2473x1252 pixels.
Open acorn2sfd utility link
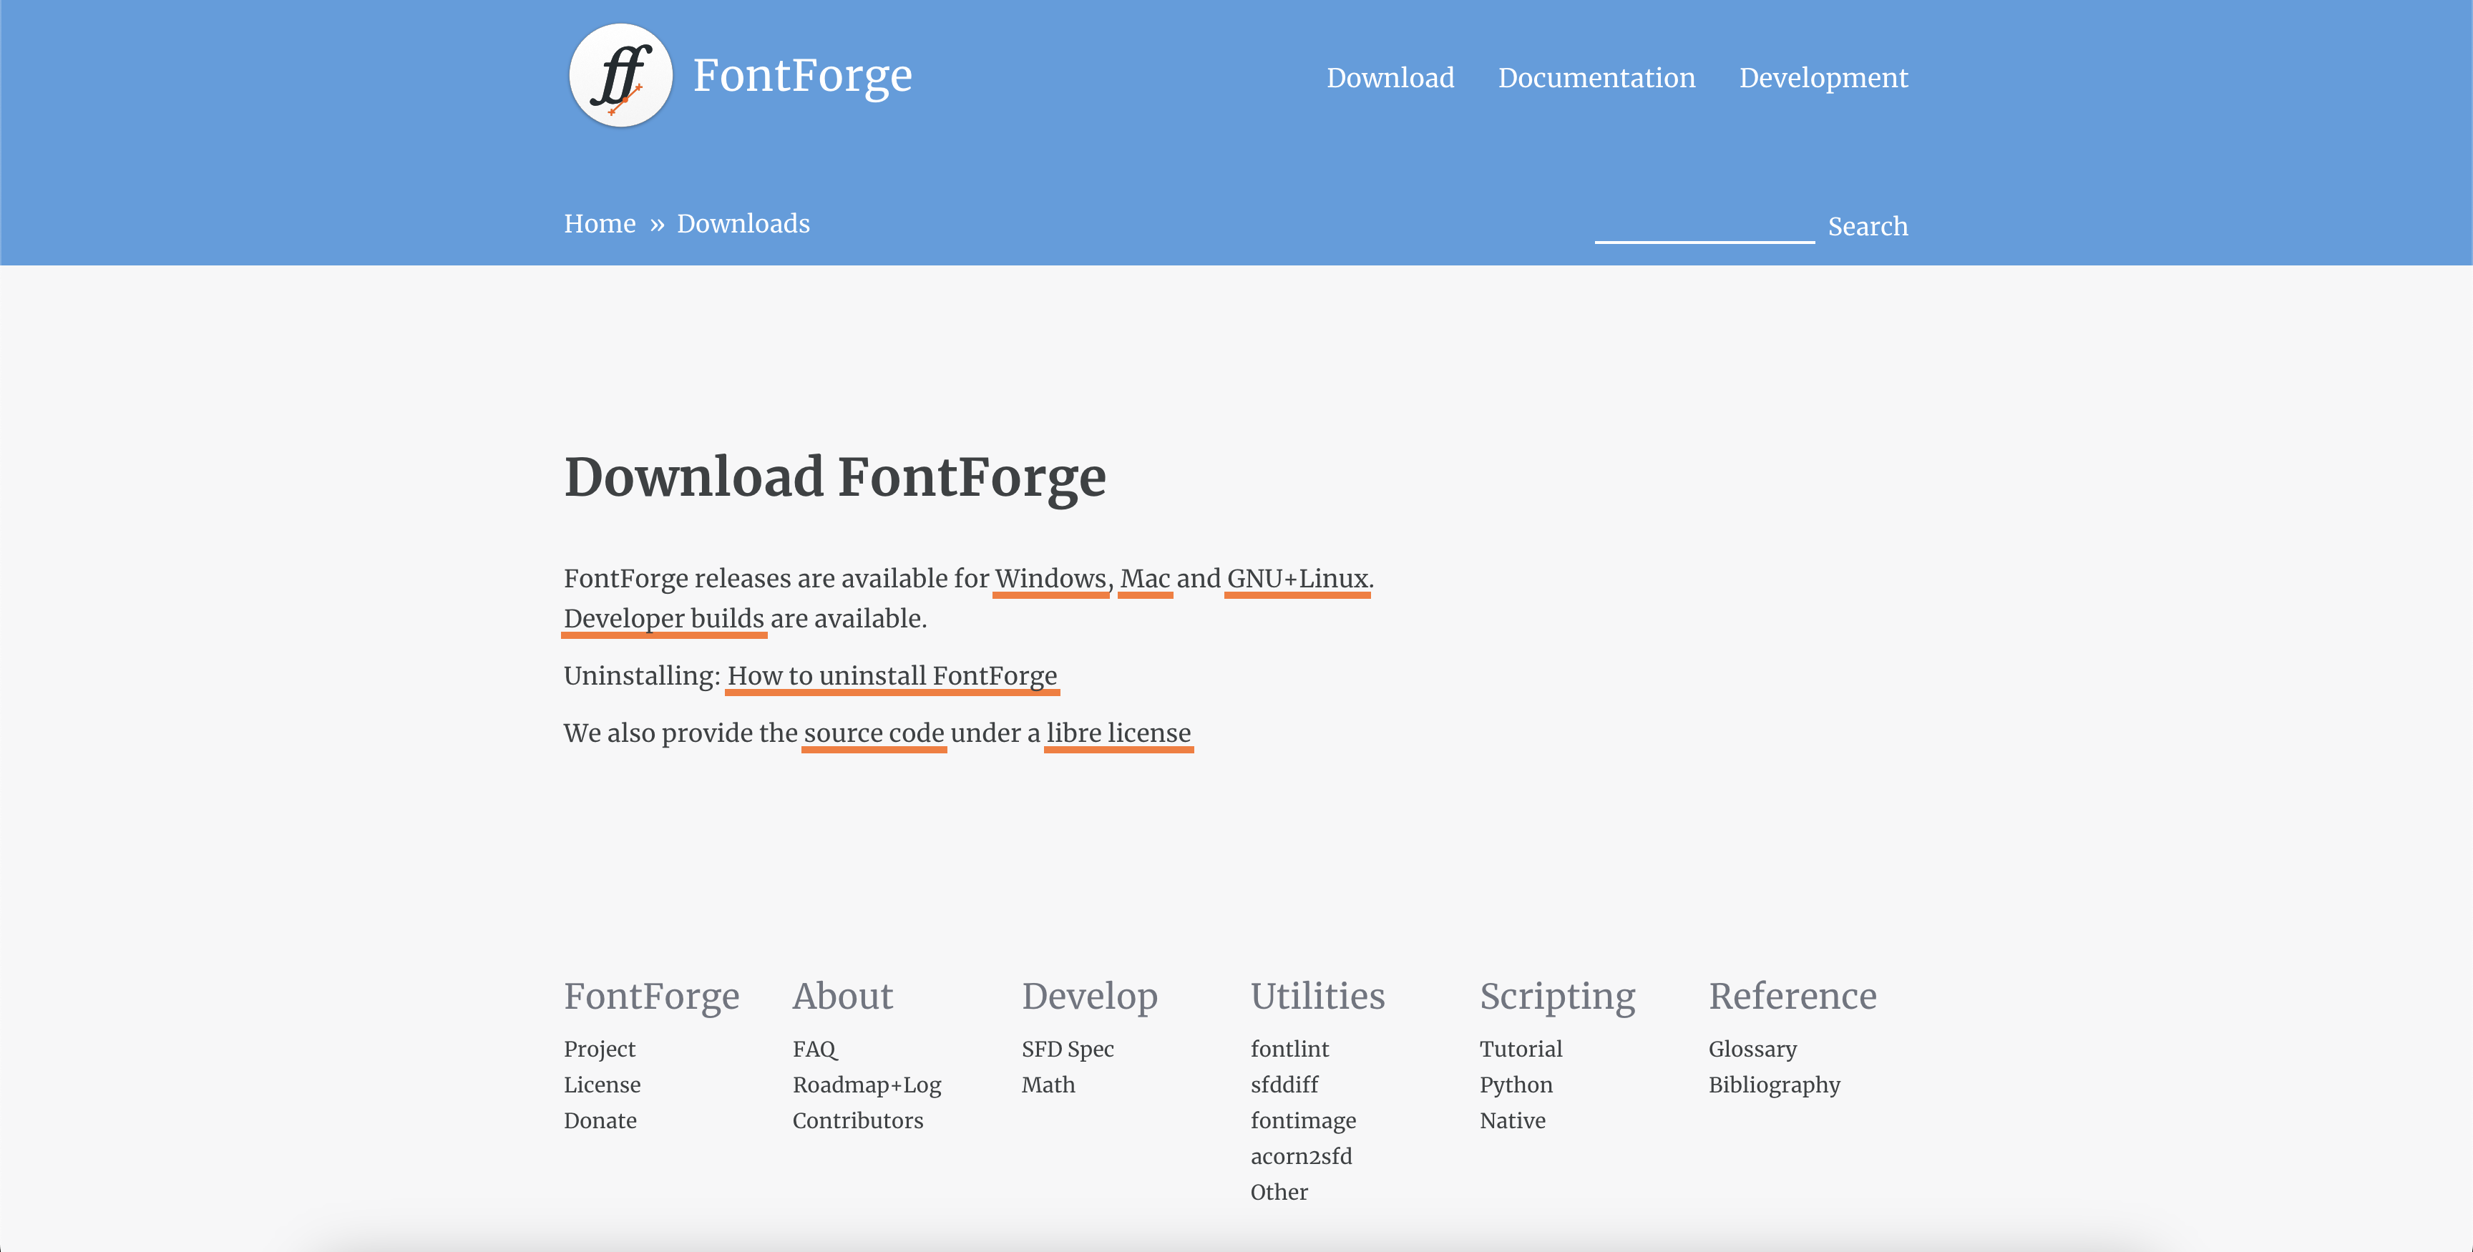pos(1301,1157)
